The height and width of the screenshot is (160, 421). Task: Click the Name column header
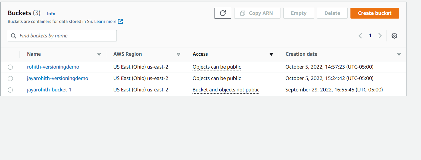click(x=34, y=54)
